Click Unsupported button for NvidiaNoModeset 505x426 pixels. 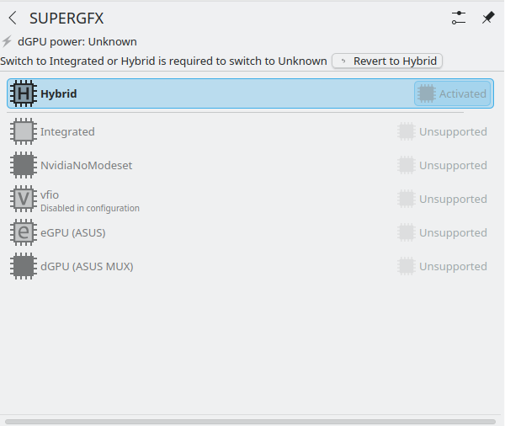(x=443, y=165)
